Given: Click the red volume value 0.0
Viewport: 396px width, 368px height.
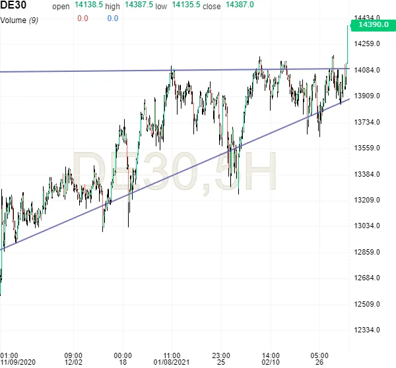Looking at the screenshot, I should point(82,18).
